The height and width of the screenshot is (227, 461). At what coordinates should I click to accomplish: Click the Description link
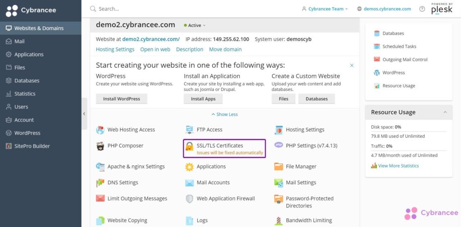point(190,50)
